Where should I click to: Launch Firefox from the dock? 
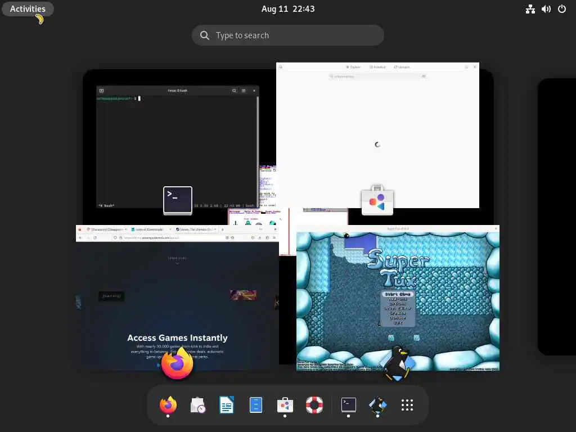(x=168, y=405)
